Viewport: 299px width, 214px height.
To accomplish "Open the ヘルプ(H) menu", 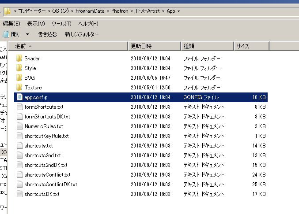I will click(x=88, y=24).
